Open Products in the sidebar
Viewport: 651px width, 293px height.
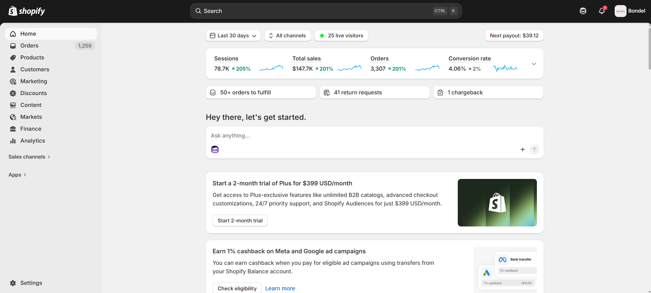51,58
